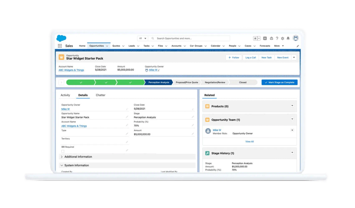Viewport: 355px width, 208px height.
Task: Open Mike W link in Opportunity Team
Action: click(x=217, y=130)
